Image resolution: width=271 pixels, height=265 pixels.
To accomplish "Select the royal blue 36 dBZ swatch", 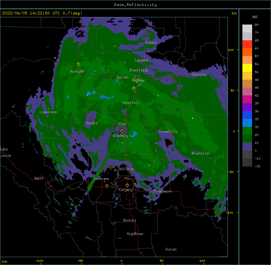I will coord(247,115).
